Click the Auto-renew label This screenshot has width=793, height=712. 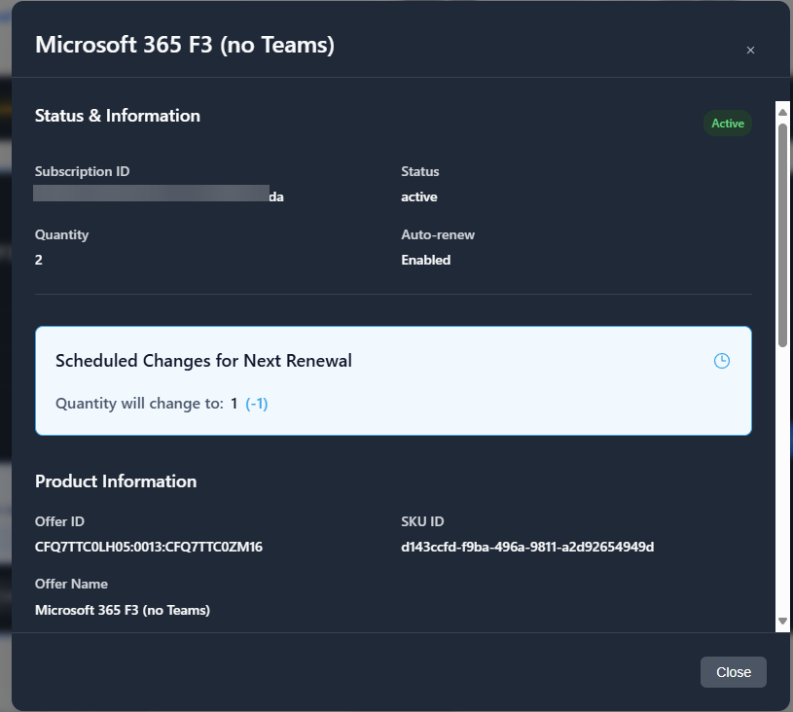438,234
